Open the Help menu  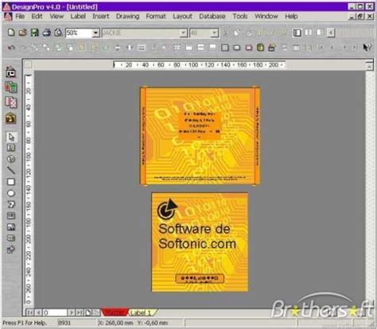click(x=291, y=17)
